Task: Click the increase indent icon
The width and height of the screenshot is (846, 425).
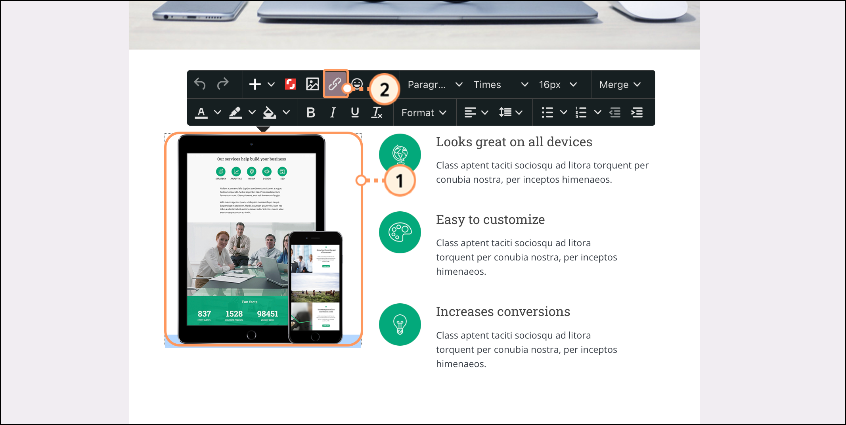Action: click(637, 113)
